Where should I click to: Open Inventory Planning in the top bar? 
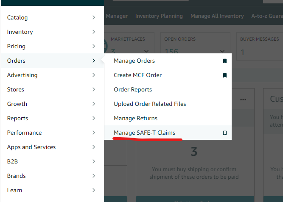159,16
